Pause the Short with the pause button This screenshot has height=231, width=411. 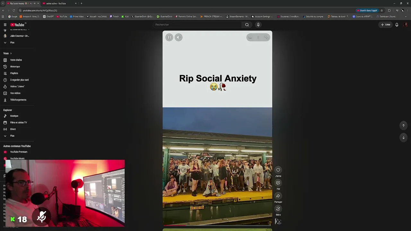pyautogui.click(x=169, y=37)
